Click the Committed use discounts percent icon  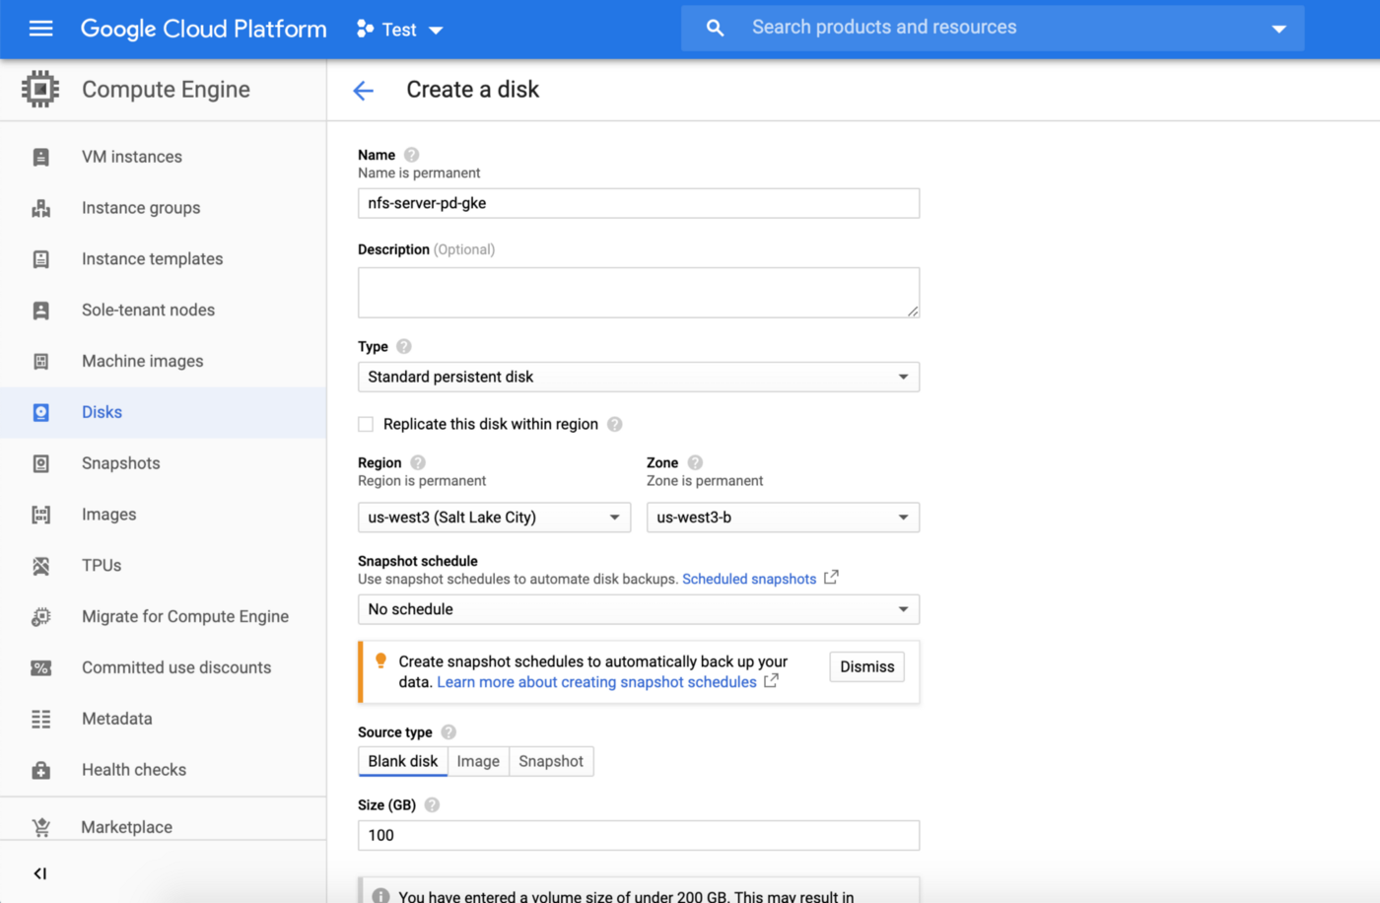40,668
